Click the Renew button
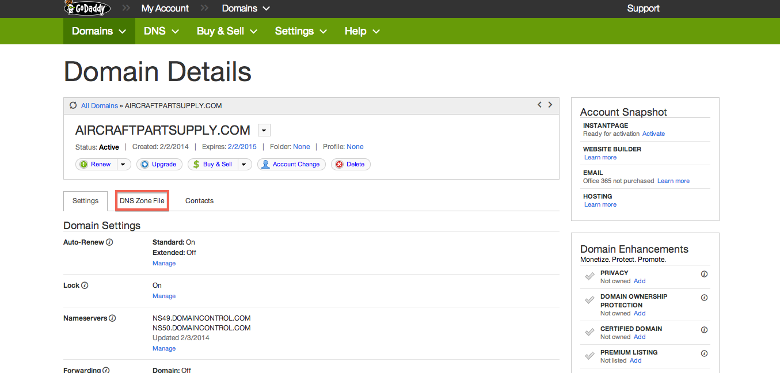Viewport: 780px width, 373px height. (96, 164)
